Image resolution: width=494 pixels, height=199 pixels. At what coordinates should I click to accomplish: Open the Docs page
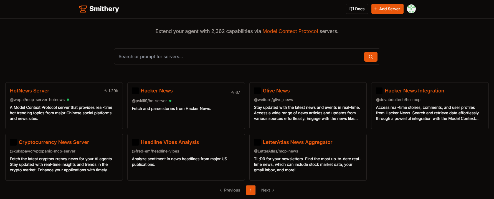(x=357, y=9)
